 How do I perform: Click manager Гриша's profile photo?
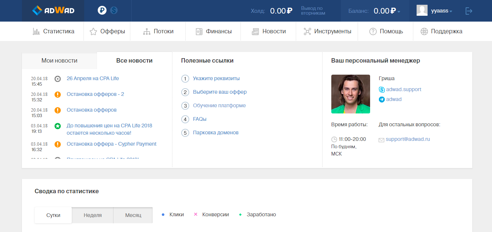point(350,94)
